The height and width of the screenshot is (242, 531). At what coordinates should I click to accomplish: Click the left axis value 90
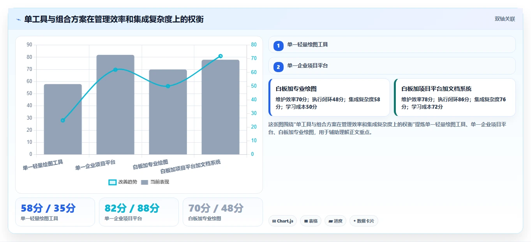click(29, 45)
